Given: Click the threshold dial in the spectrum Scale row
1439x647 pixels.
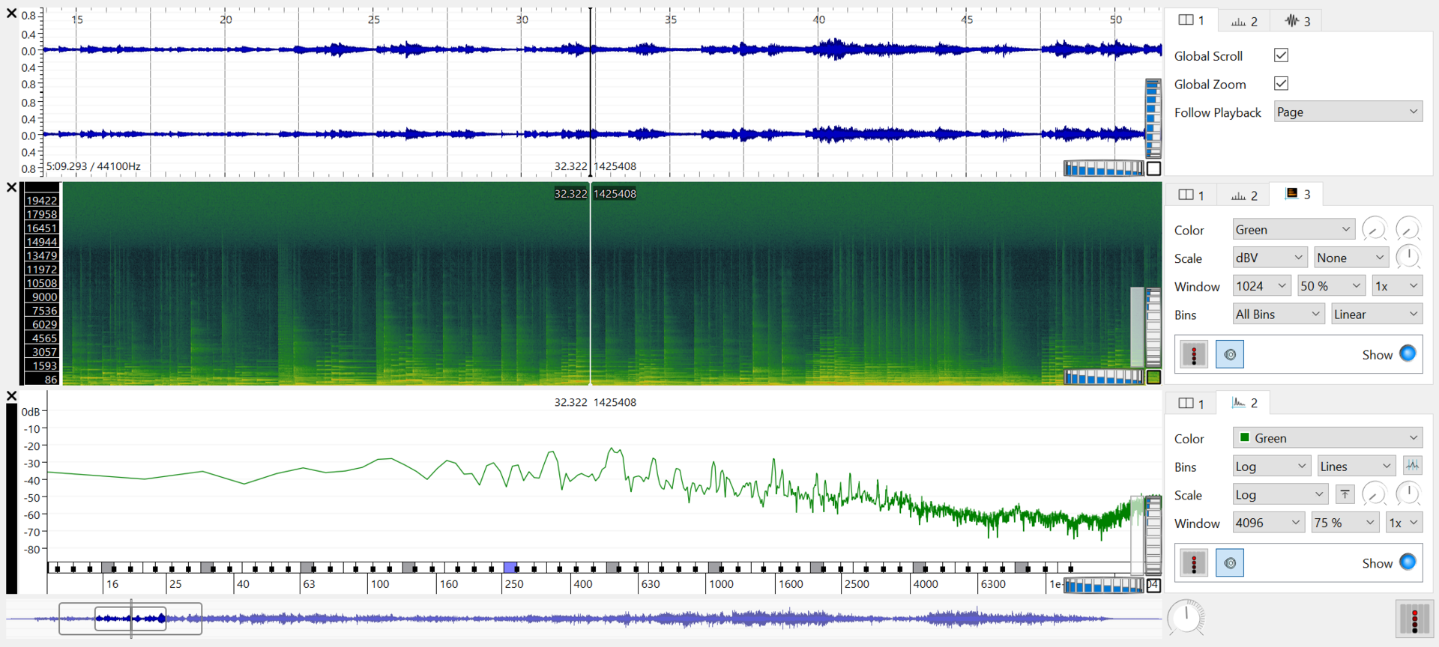Looking at the screenshot, I should click(1374, 493).
